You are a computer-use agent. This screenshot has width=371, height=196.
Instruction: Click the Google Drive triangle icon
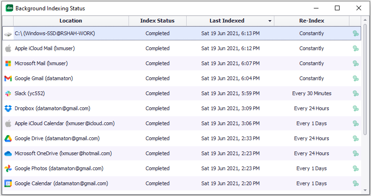(8, 138)
